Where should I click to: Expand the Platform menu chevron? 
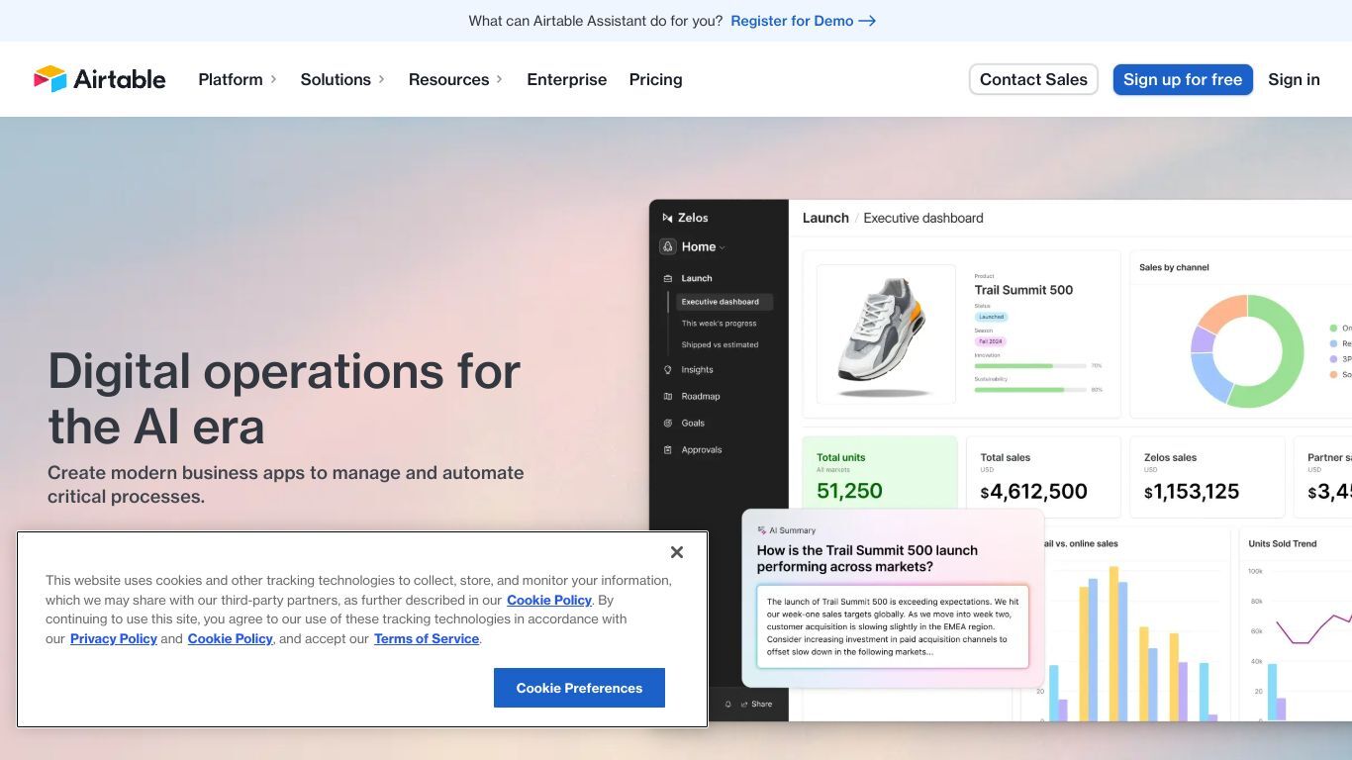click(x=273, y=79)
